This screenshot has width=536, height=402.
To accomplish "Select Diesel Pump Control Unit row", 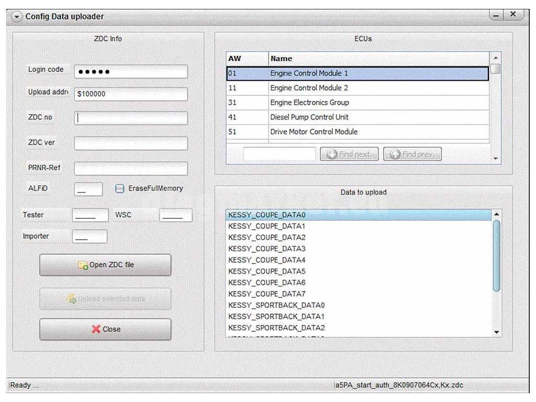I will tap(358, 117).
